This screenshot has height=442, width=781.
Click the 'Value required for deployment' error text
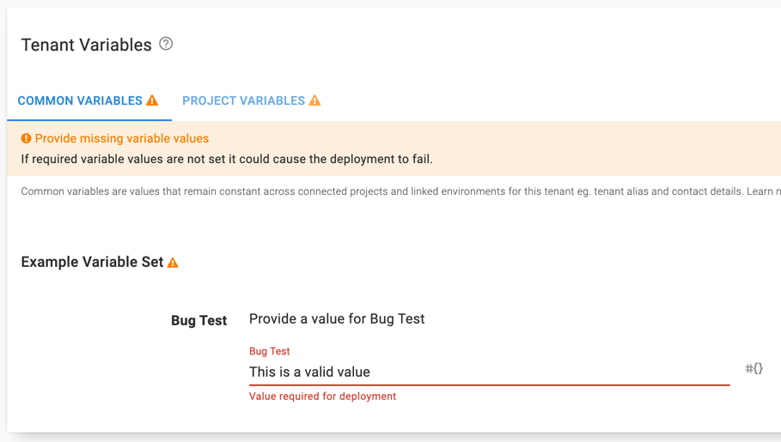point(323,397)
